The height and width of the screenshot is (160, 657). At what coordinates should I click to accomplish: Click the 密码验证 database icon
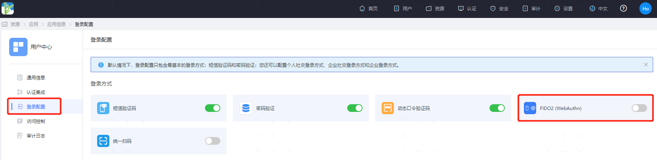click(x=246, y=108)
